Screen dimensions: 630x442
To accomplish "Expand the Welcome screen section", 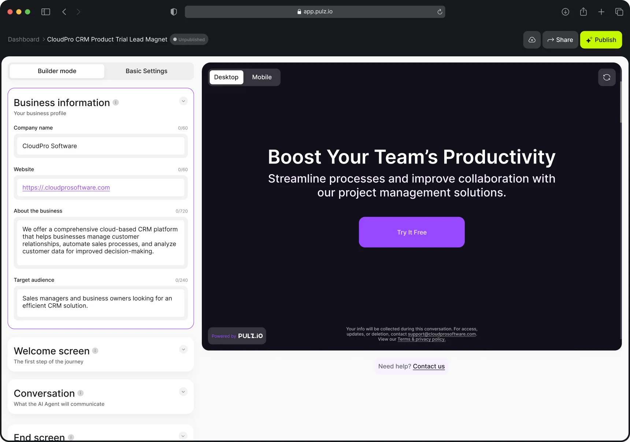I will click(x=183, y=349).
